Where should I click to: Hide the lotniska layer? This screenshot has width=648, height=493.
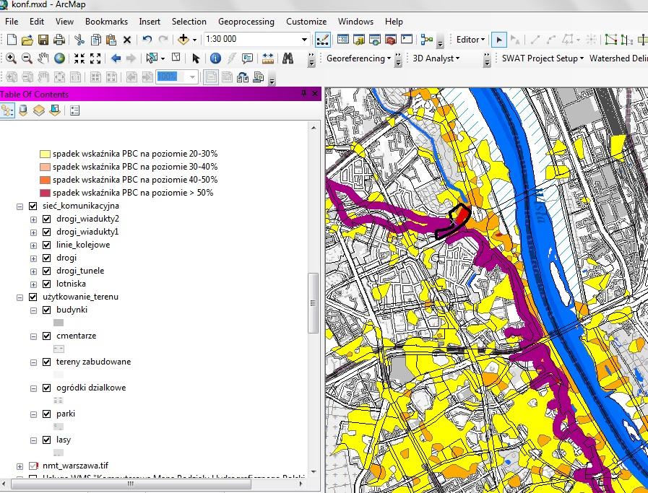click(x=47, y=284)
